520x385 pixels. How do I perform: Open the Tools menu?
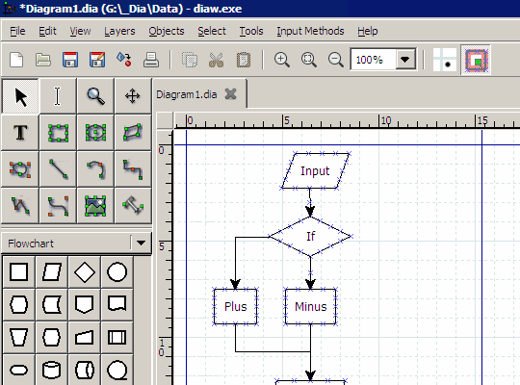(251, 31)
